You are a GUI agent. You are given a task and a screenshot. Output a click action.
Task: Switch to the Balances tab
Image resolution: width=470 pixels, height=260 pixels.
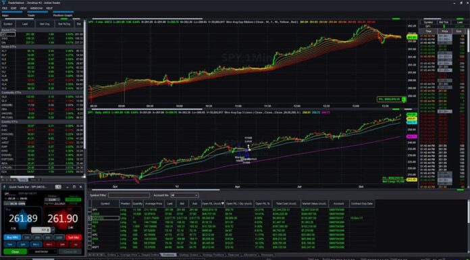coord(233,255)
